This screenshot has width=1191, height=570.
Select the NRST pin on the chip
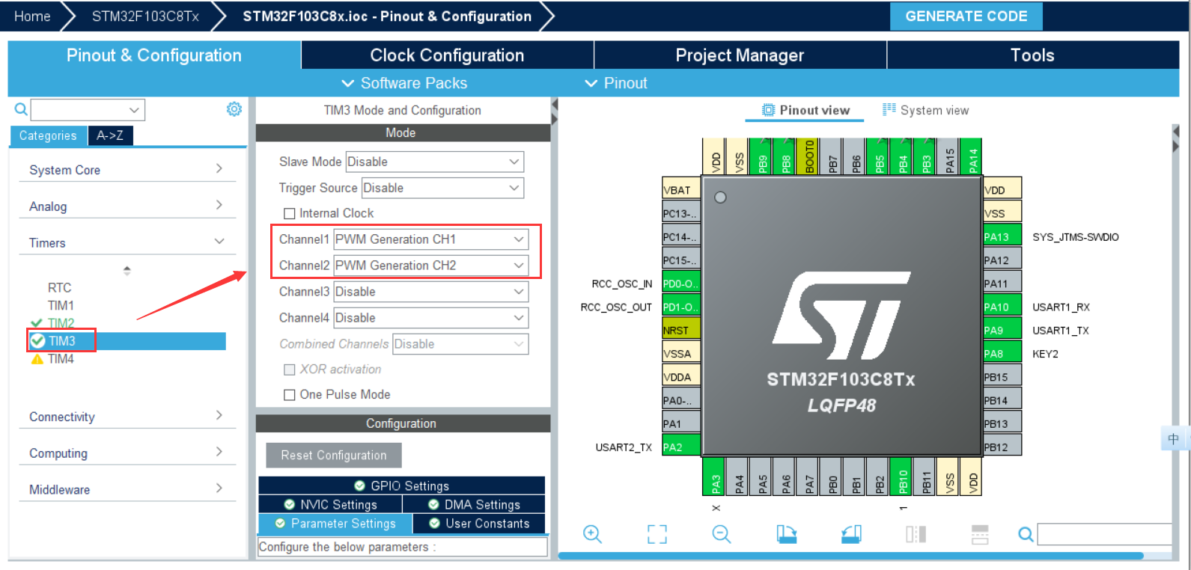click(681, 330)
